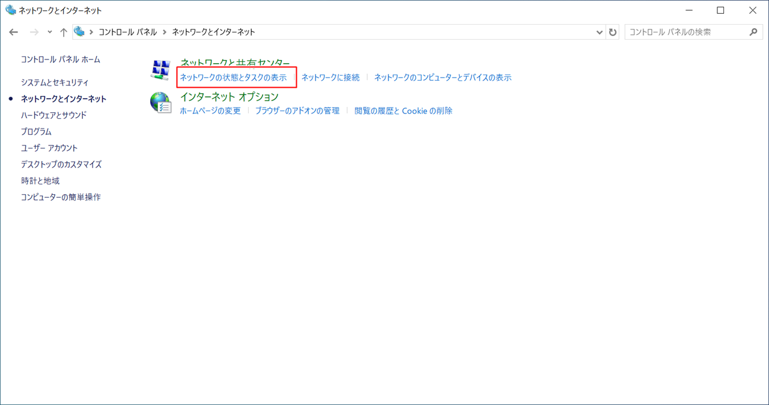
Task: Click 閲覧の履歴と Cookie の削除 link
Action: point(403,111)
